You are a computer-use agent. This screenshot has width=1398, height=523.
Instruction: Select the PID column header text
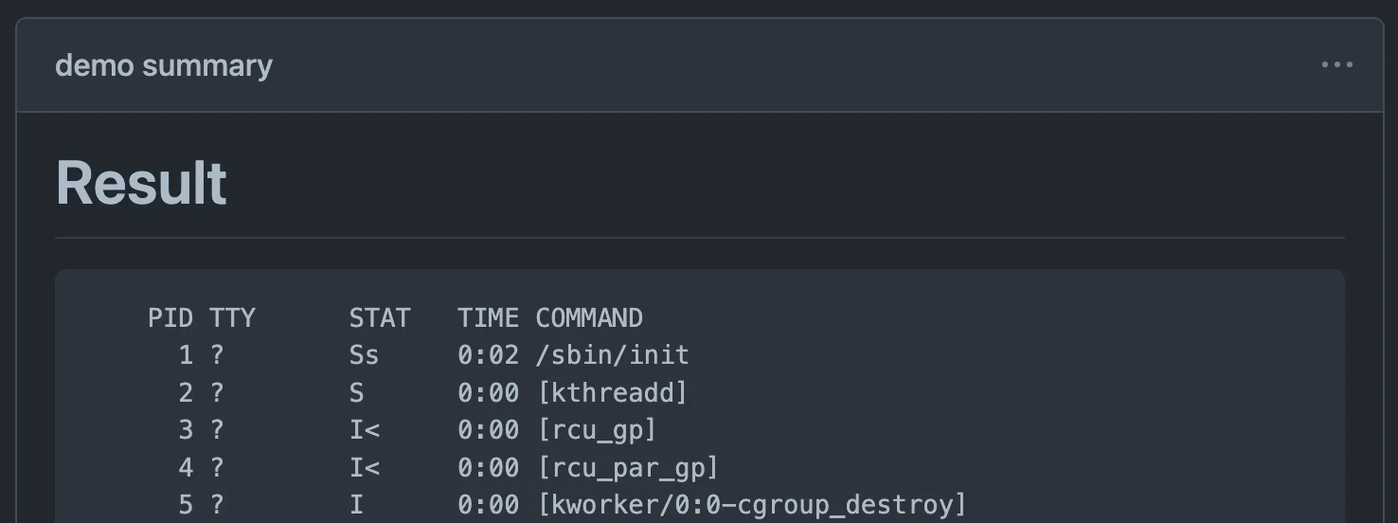170,317
